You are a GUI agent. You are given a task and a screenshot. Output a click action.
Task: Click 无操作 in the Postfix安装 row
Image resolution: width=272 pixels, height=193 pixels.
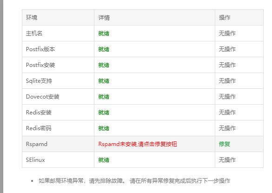tap(227, 65)
